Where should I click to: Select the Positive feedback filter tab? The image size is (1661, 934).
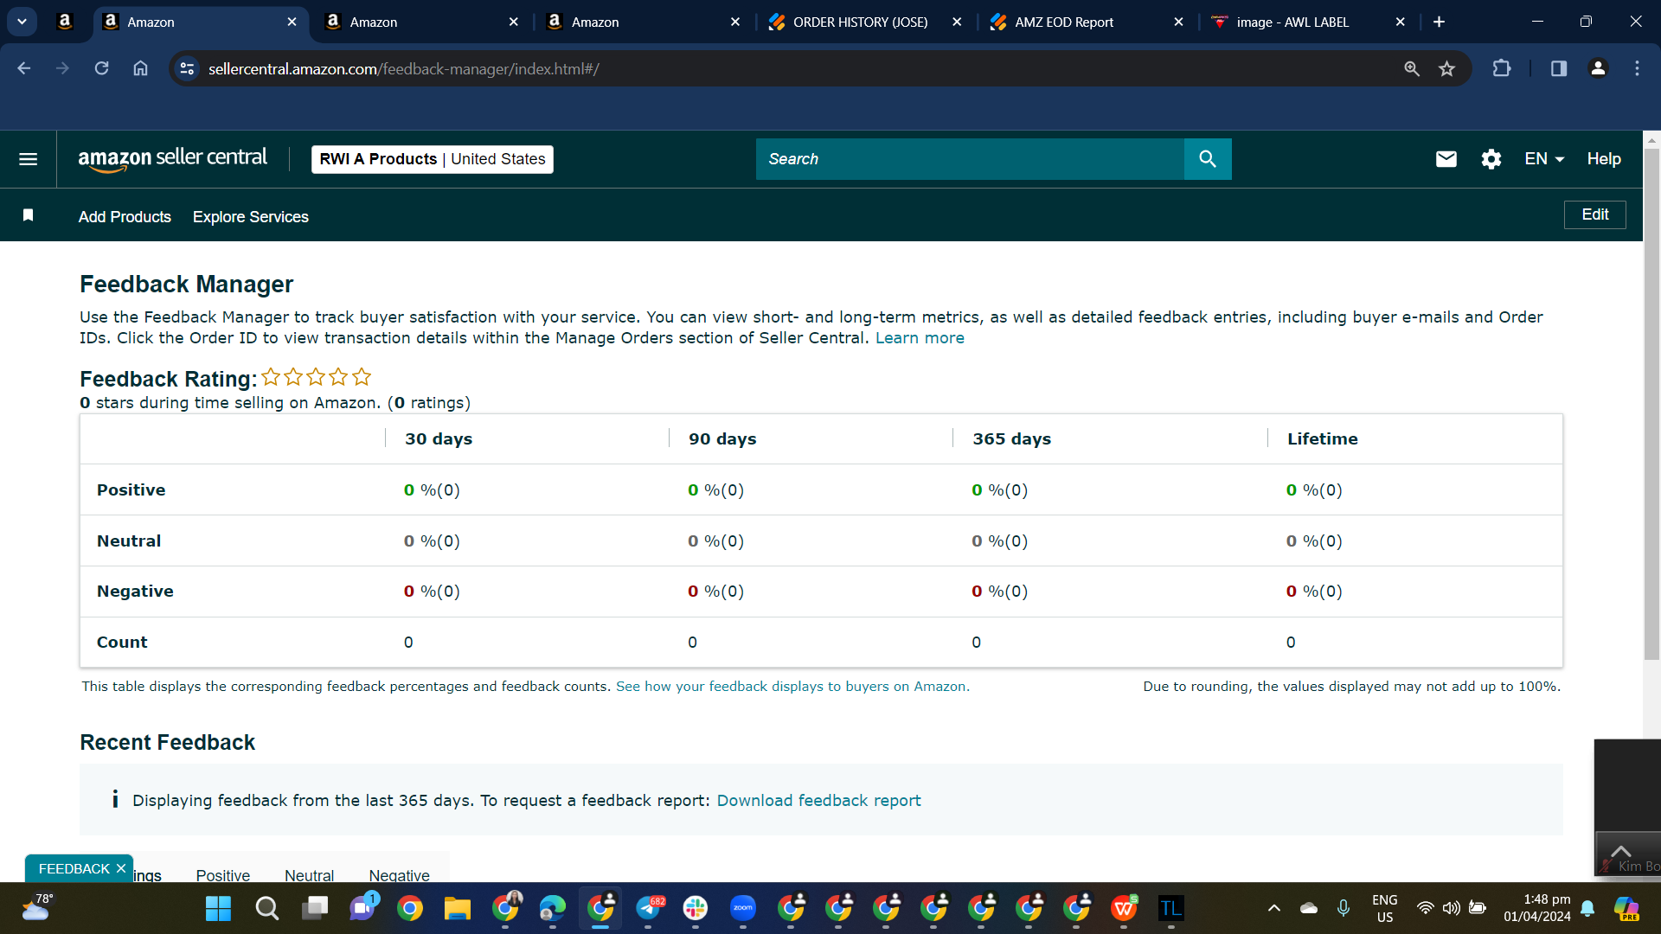tap(223, 874)
